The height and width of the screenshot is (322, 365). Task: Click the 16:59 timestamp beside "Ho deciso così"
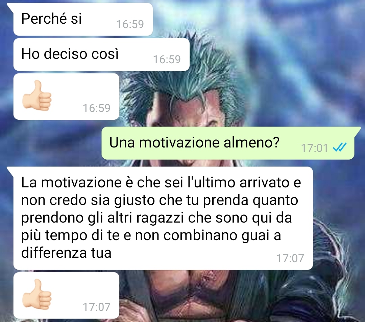tap(167, 60)
